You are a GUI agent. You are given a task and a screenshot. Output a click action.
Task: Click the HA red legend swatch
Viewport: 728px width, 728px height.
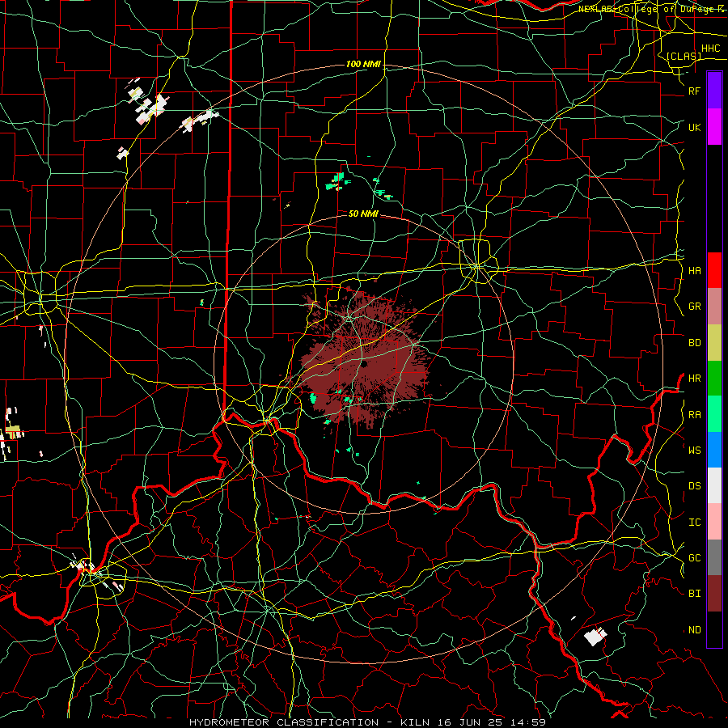pyautogui.click(x=714, y=270)
